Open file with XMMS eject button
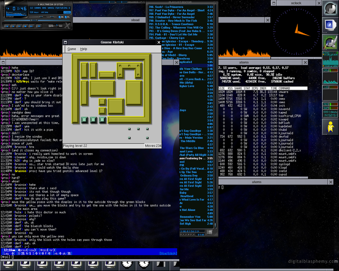 [39, 26]
